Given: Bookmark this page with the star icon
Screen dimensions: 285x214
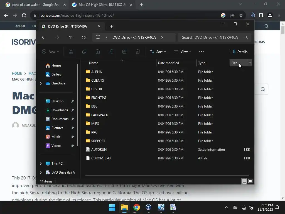Looking at the screenshot, I should pos(241,15).
